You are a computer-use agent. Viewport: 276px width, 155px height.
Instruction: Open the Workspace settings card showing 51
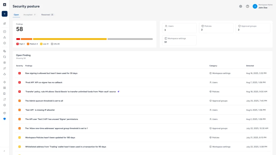(x=179, y=40)
